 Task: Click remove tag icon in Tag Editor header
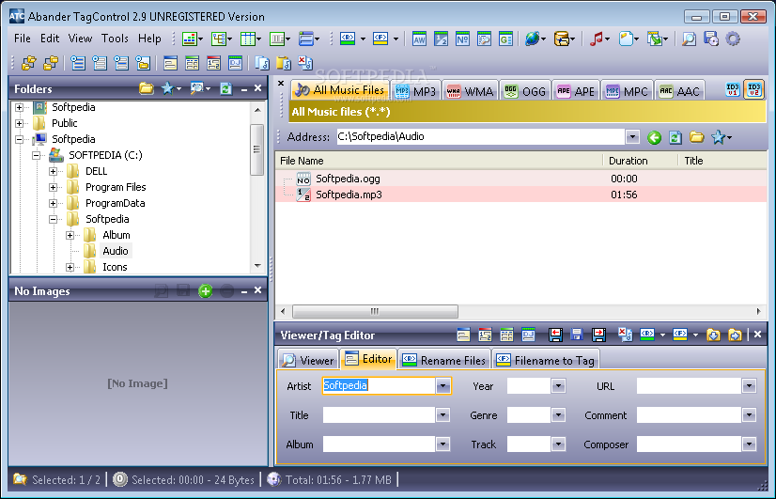[x=625, y=335]
